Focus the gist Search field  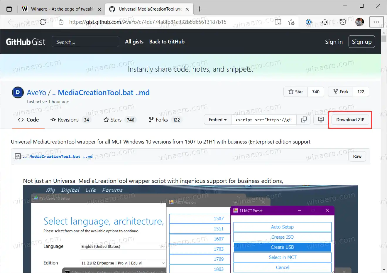[85, 42]
